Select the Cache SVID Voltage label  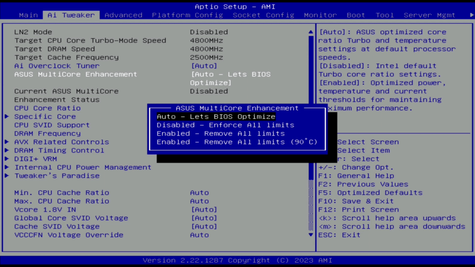click(57, 226)
